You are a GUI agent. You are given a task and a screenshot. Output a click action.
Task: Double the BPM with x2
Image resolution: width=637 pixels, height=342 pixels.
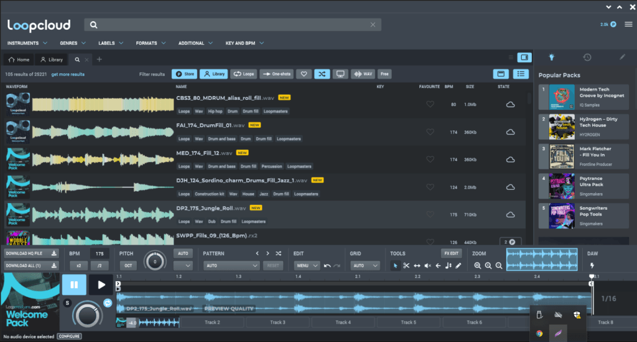click(x=78, y=266)
